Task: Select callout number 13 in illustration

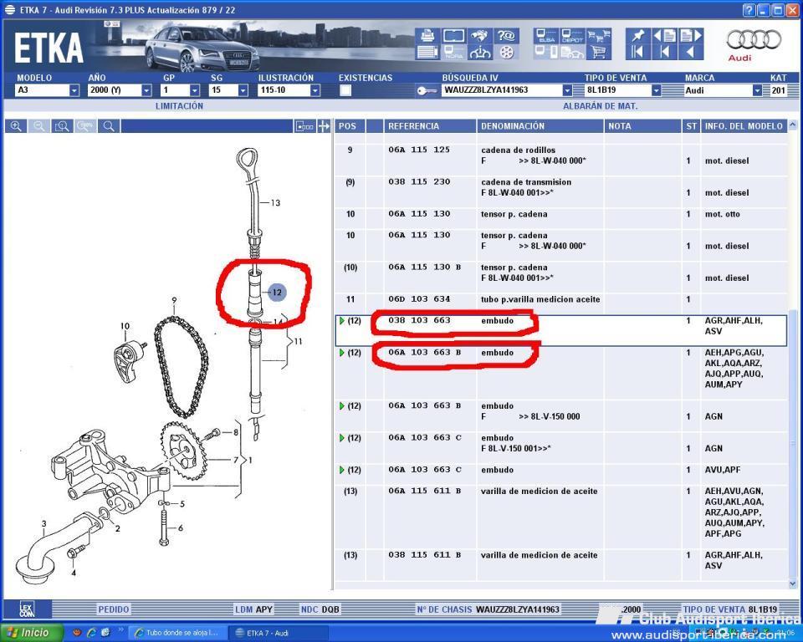Action: 275,203
